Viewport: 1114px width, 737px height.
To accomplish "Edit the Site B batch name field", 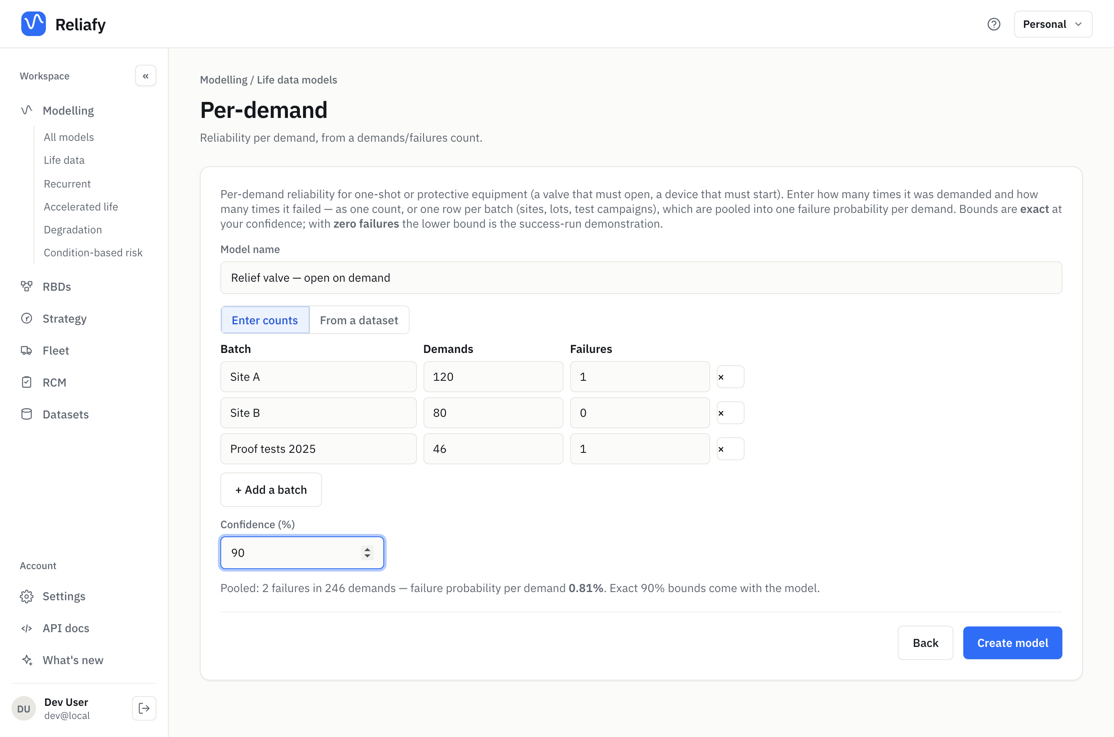I will pos(318,413).
